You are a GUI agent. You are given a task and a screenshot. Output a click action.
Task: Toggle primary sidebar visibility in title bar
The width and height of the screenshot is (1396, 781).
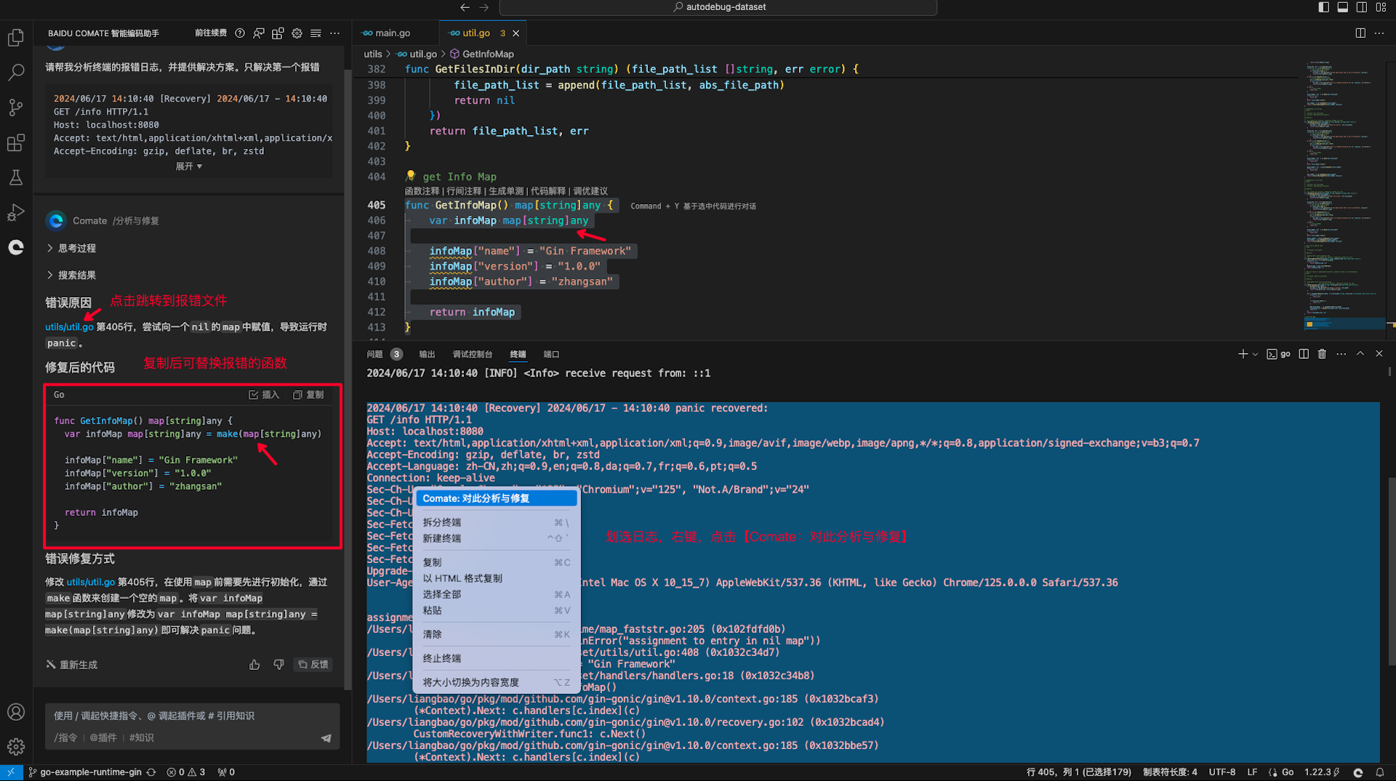pyautogui.click(x=1324, y=7)
